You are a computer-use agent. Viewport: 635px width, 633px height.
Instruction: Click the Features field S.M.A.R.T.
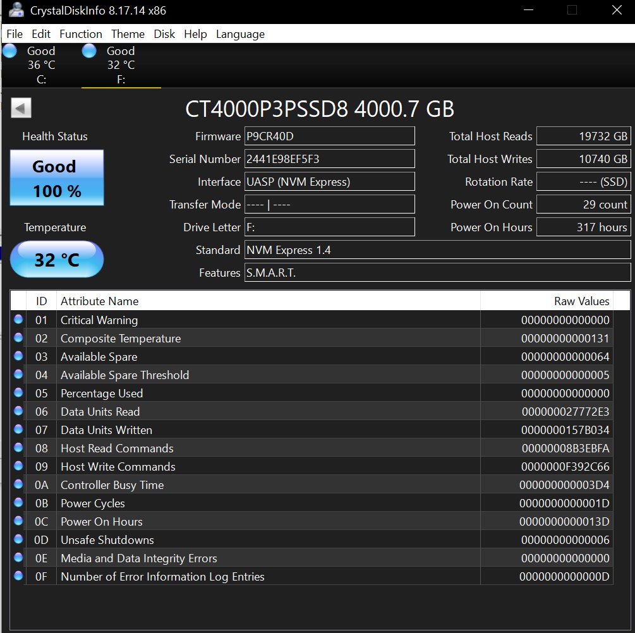point(437,272)
